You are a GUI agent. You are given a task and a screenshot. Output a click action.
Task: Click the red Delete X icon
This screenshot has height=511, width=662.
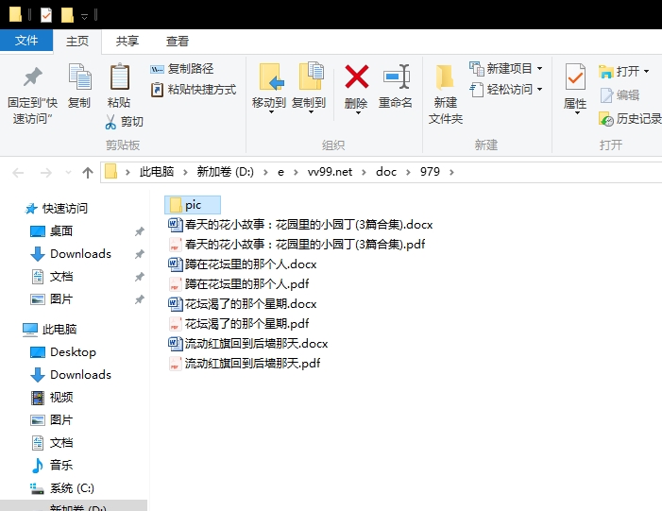pos(356,77)
